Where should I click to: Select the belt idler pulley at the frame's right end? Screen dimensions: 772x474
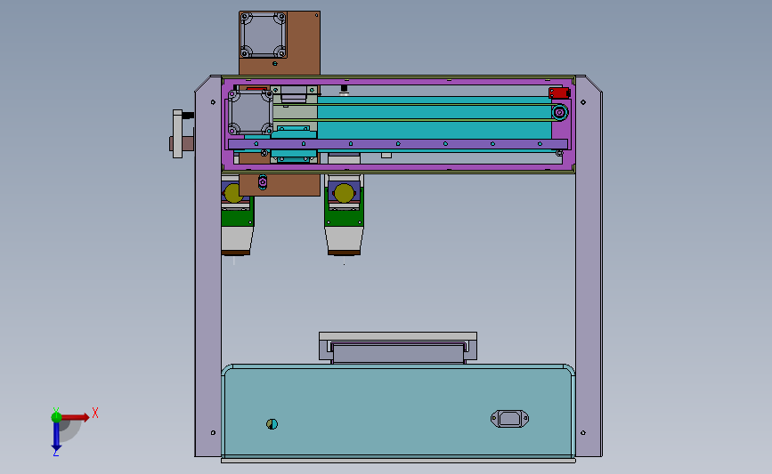tap(559, 113)
